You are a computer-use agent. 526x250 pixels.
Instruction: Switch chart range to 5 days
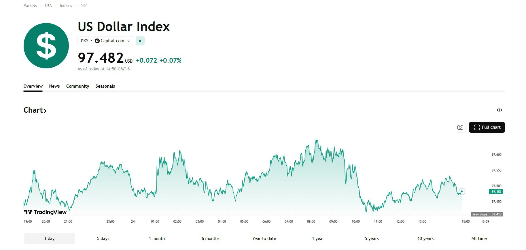coord(103,239)
